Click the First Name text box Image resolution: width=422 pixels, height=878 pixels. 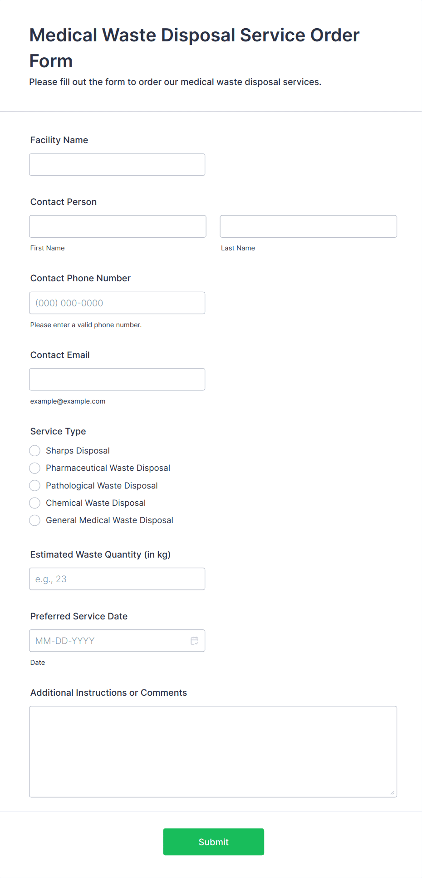pos(118,226)
